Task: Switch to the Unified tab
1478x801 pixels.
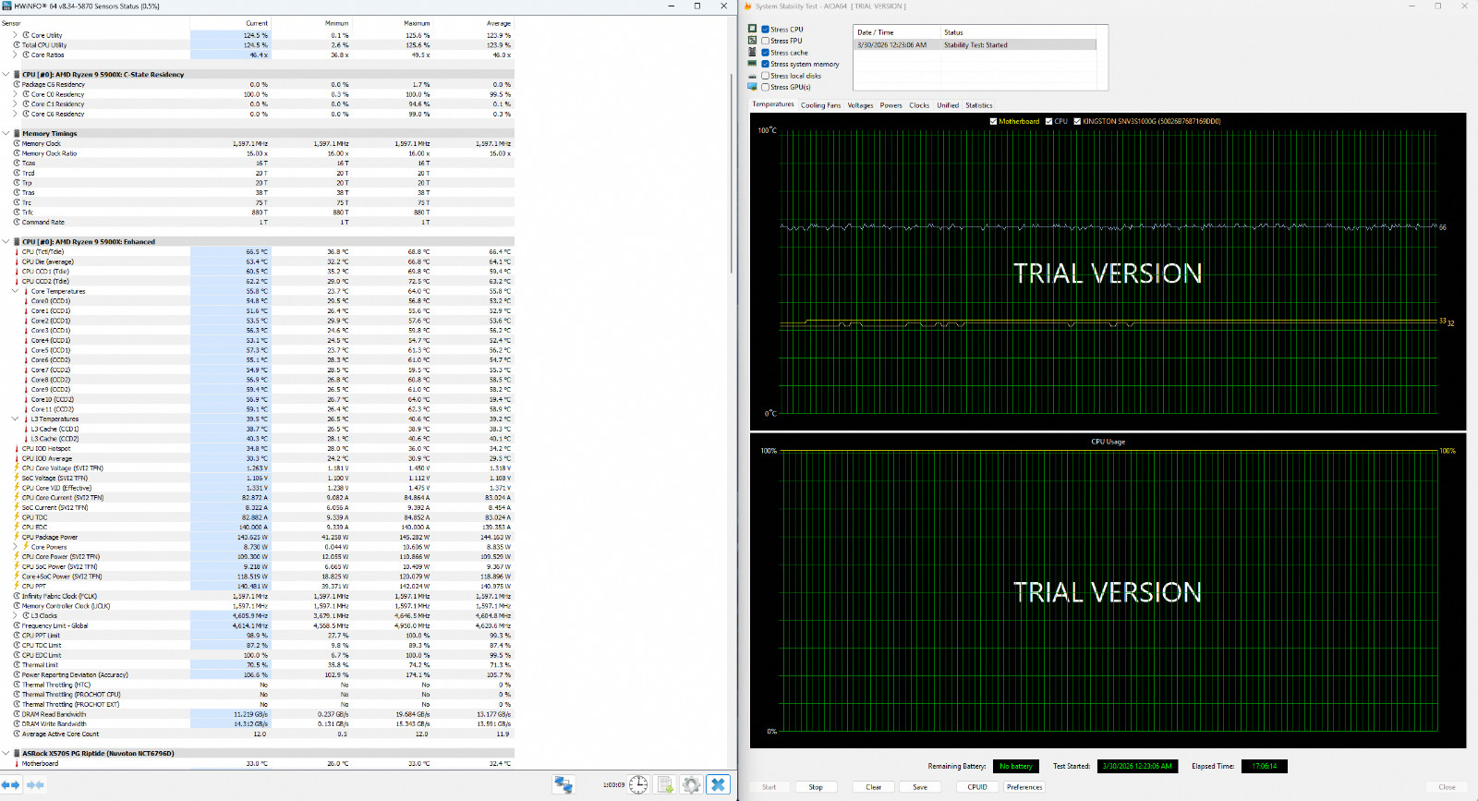Action: pyautogui.click(x=948, y=105)
